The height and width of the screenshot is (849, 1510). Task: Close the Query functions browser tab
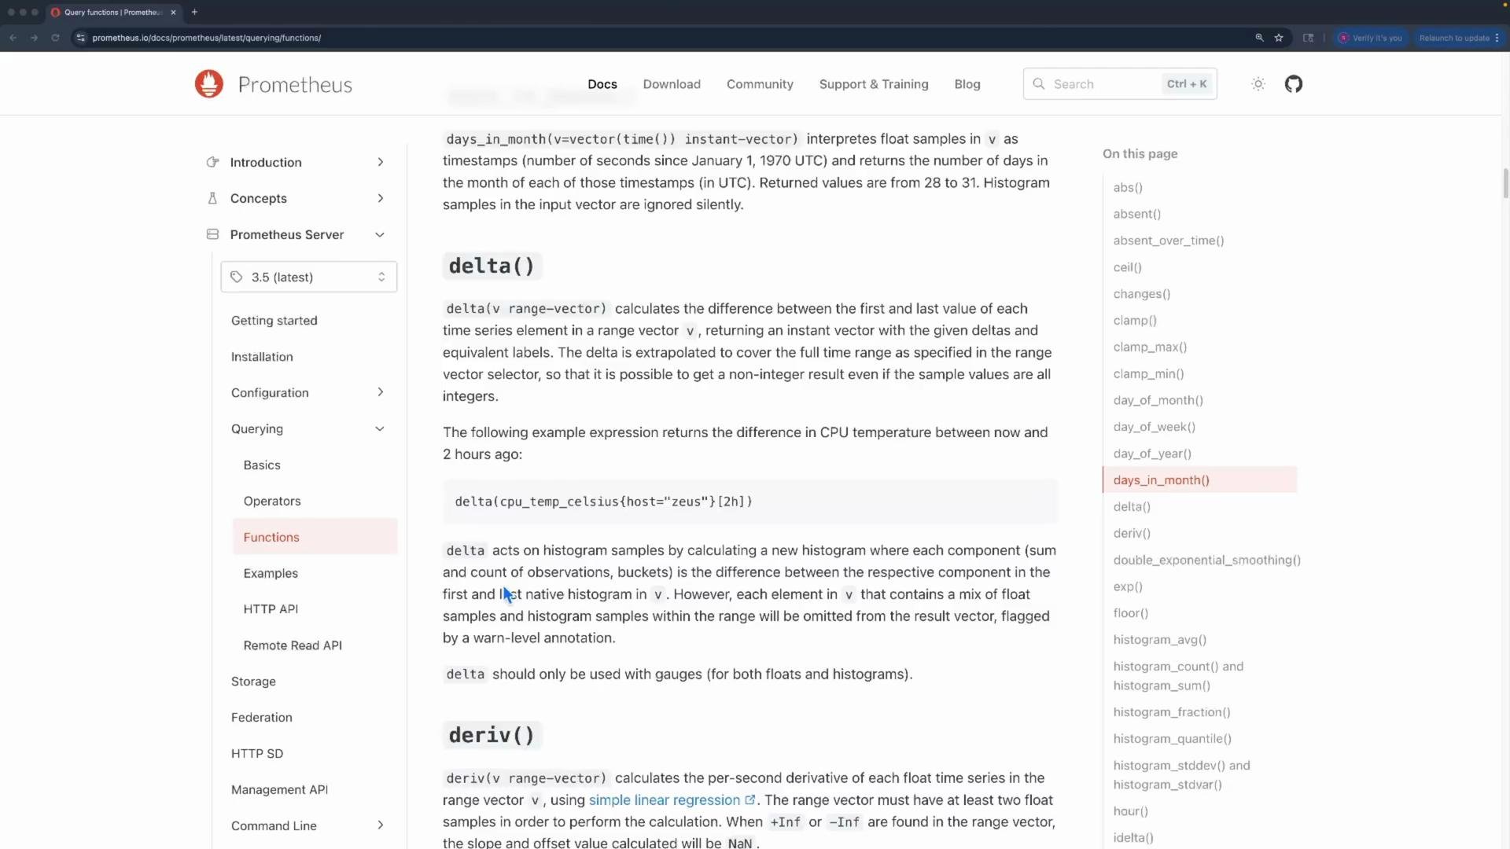point(173,12)
